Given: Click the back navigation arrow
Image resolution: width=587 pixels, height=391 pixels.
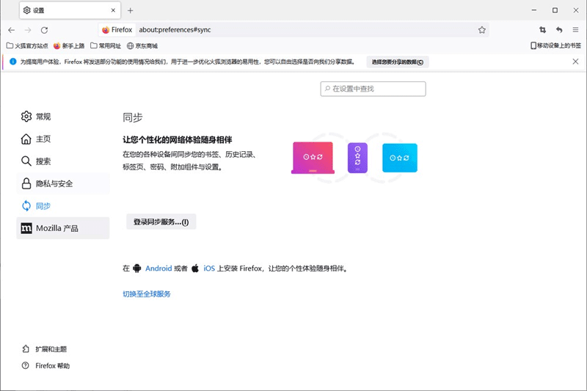Looking at the screenshot, I should [x=11, y=30].
